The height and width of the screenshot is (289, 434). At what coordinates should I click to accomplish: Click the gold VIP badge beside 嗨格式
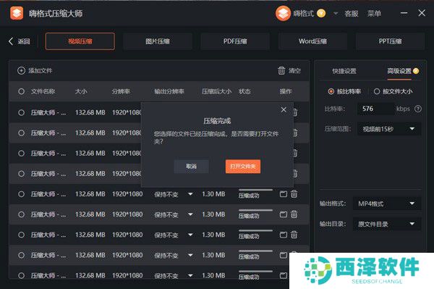click(x=321, y=13)
